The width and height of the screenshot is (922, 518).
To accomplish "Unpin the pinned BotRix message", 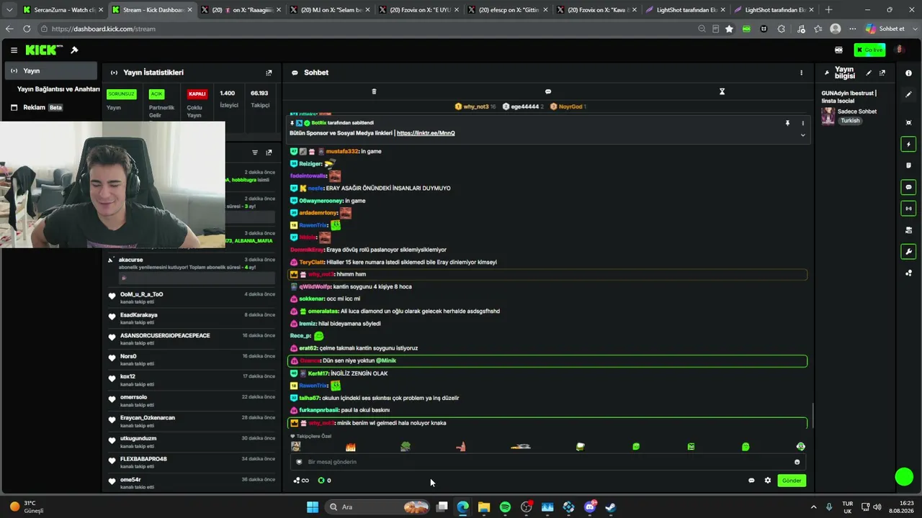I will [787, 123].
